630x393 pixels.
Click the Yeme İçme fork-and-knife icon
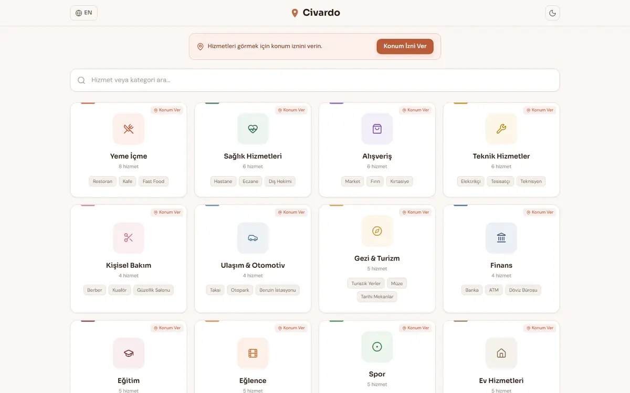point(129,129)
